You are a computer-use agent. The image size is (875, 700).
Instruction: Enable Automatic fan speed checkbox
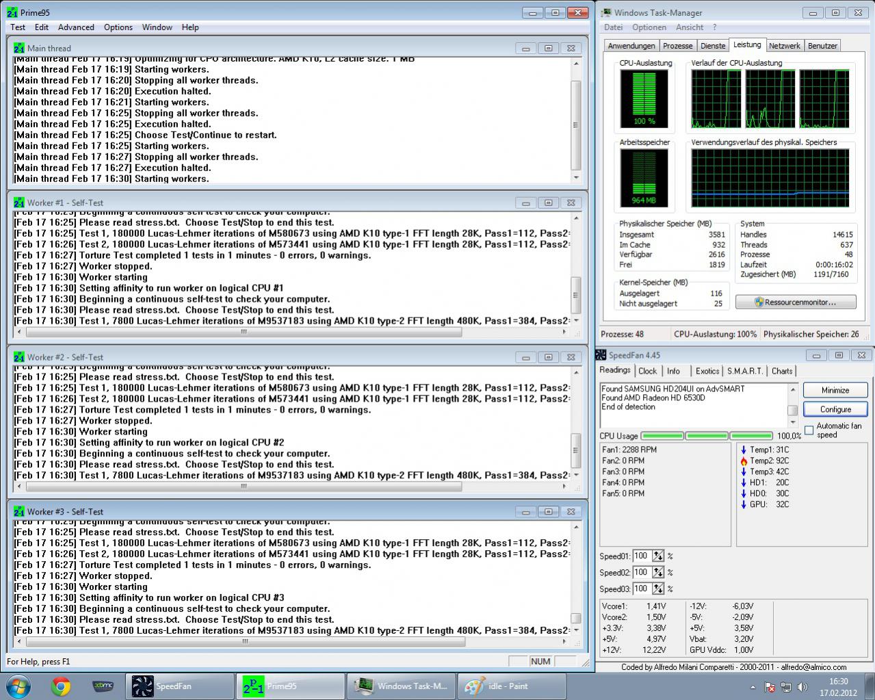pyautogui.click(x=809, y=430)
